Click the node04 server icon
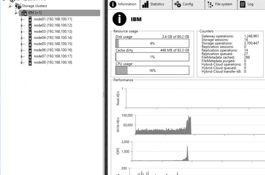Viewport: 265px width, 175px height. click(30, 38)
